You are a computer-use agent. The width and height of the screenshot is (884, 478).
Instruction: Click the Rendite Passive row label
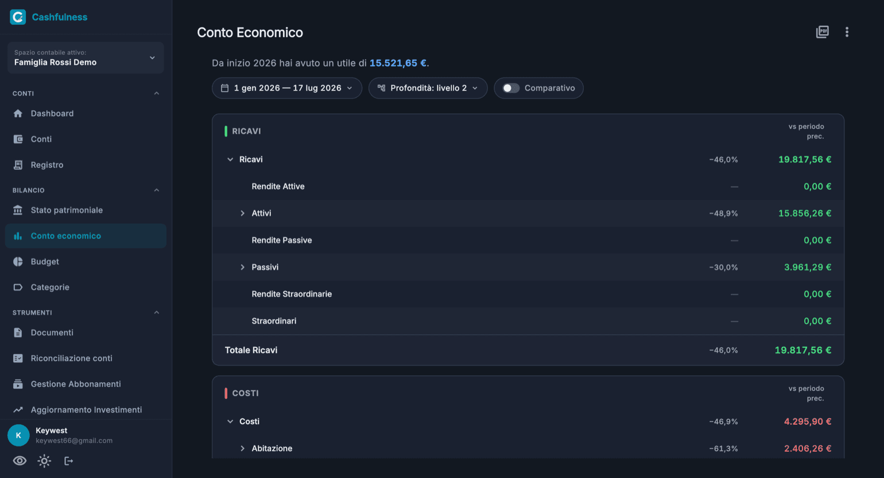tap(282, 241)
